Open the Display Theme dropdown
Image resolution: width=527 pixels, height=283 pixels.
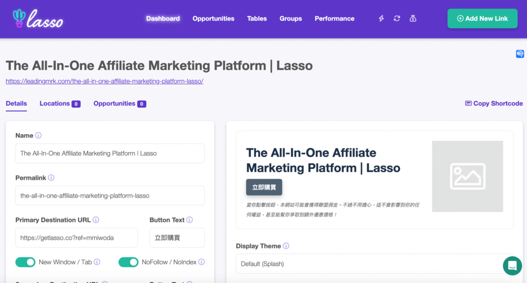pyautogui.click(x=375, y=264)
